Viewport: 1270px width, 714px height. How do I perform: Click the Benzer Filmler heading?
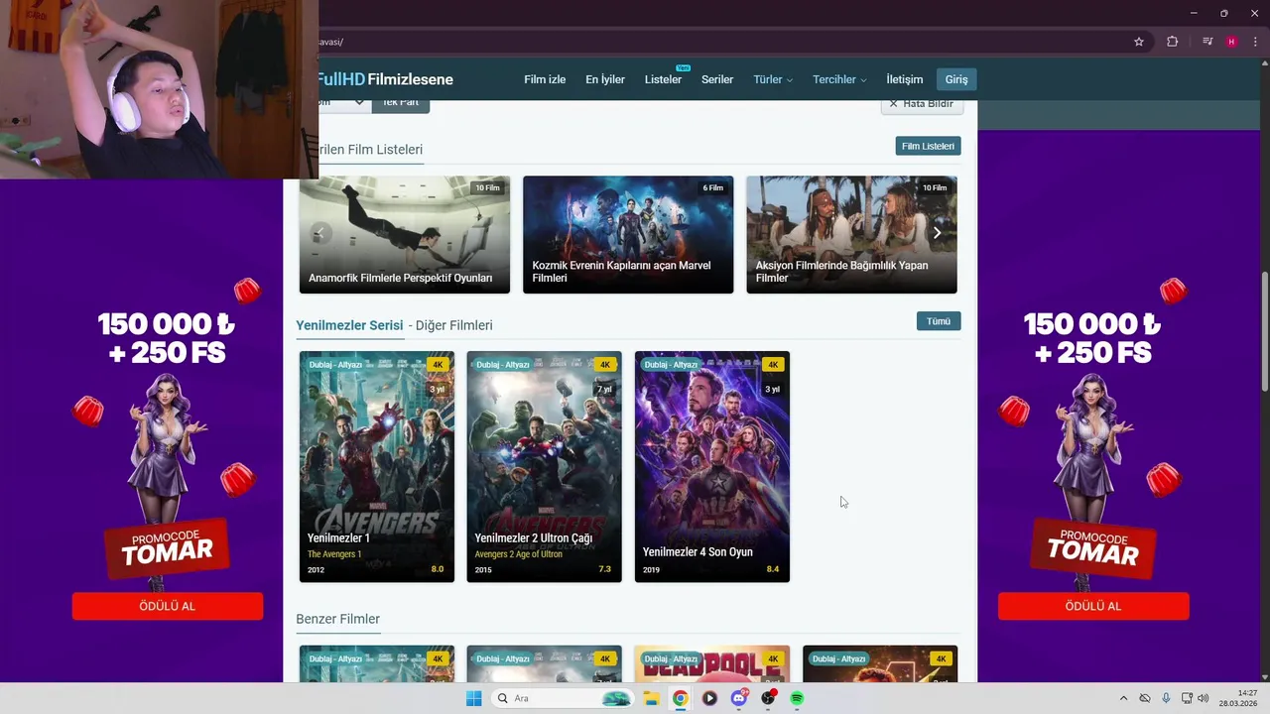pyautogui.click(x=337, y=619)
